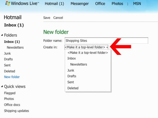Open the Create in dropdown arrow
Image resolution: width=158 pixels, height=118 pixels.
107,47
